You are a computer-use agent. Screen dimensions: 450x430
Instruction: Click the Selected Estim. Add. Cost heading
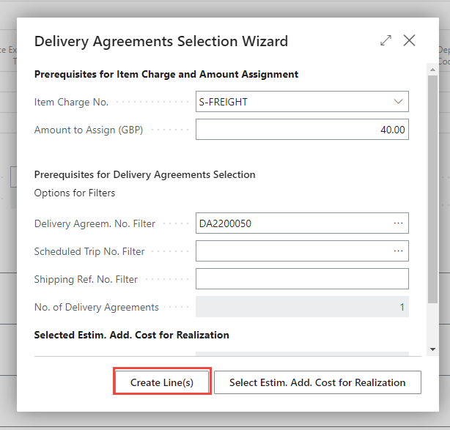tap(131, 335)
